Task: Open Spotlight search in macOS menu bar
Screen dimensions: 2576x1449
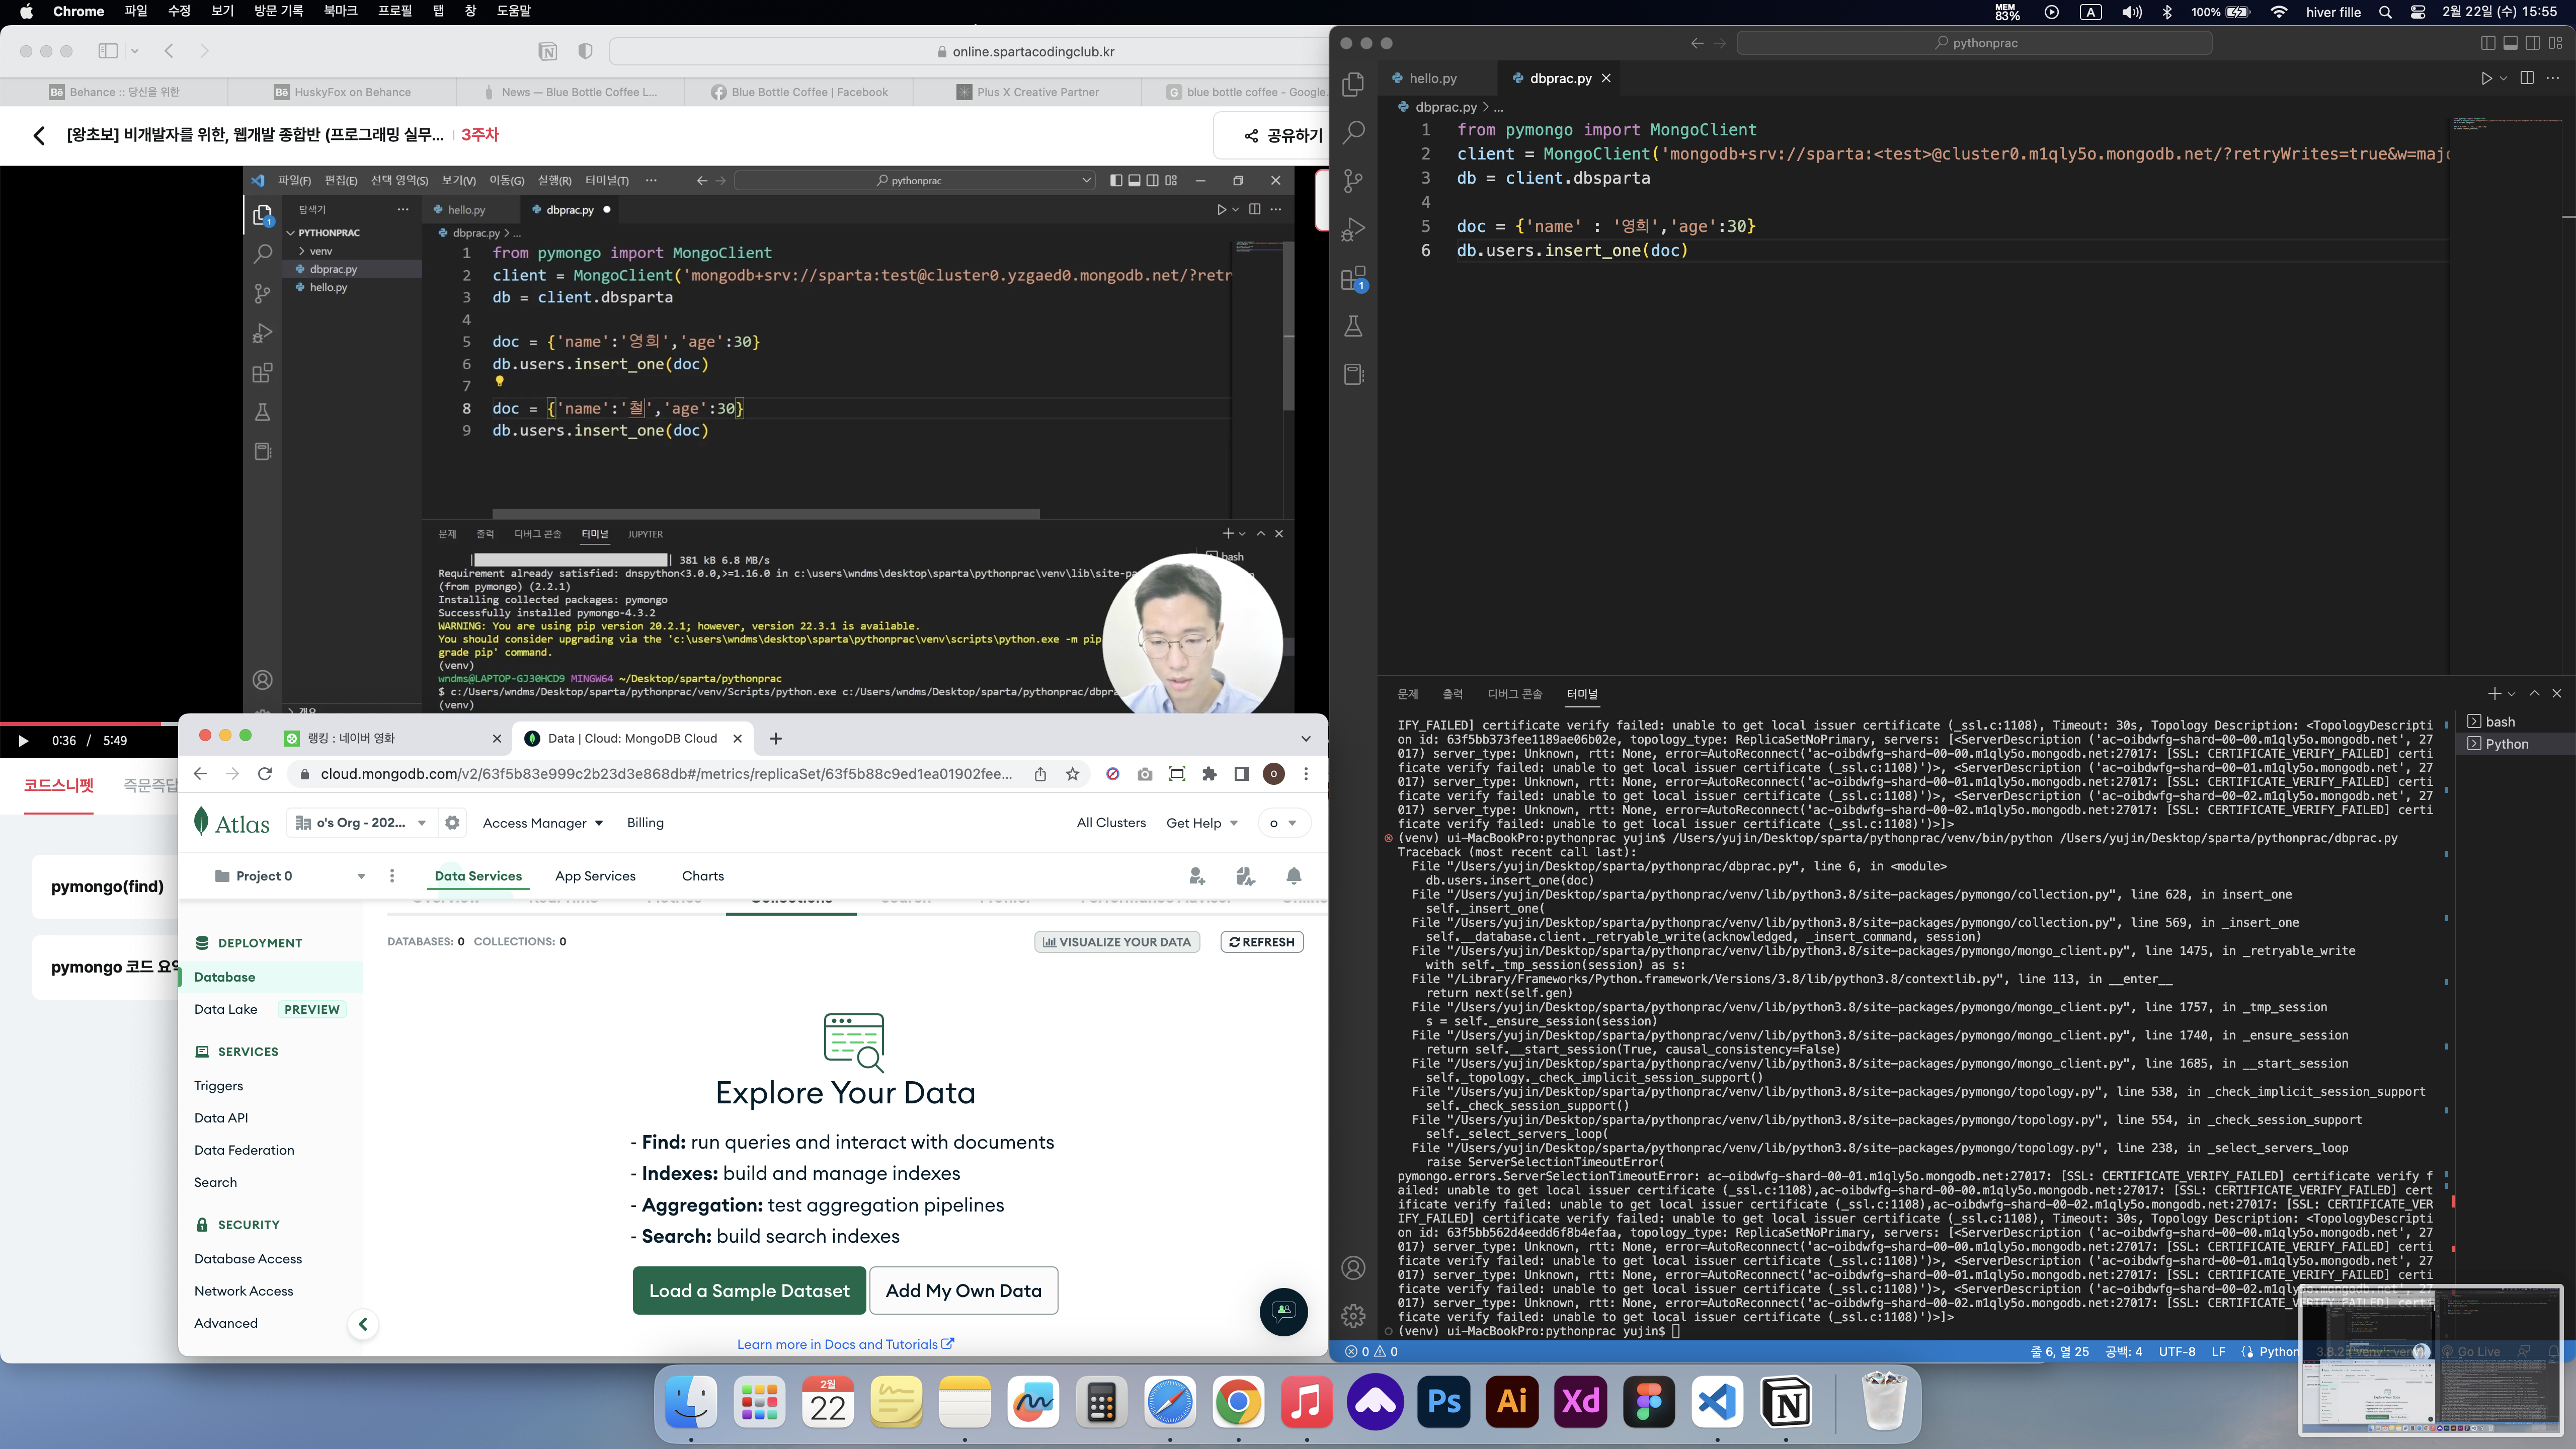Action: coord(2385,12)
